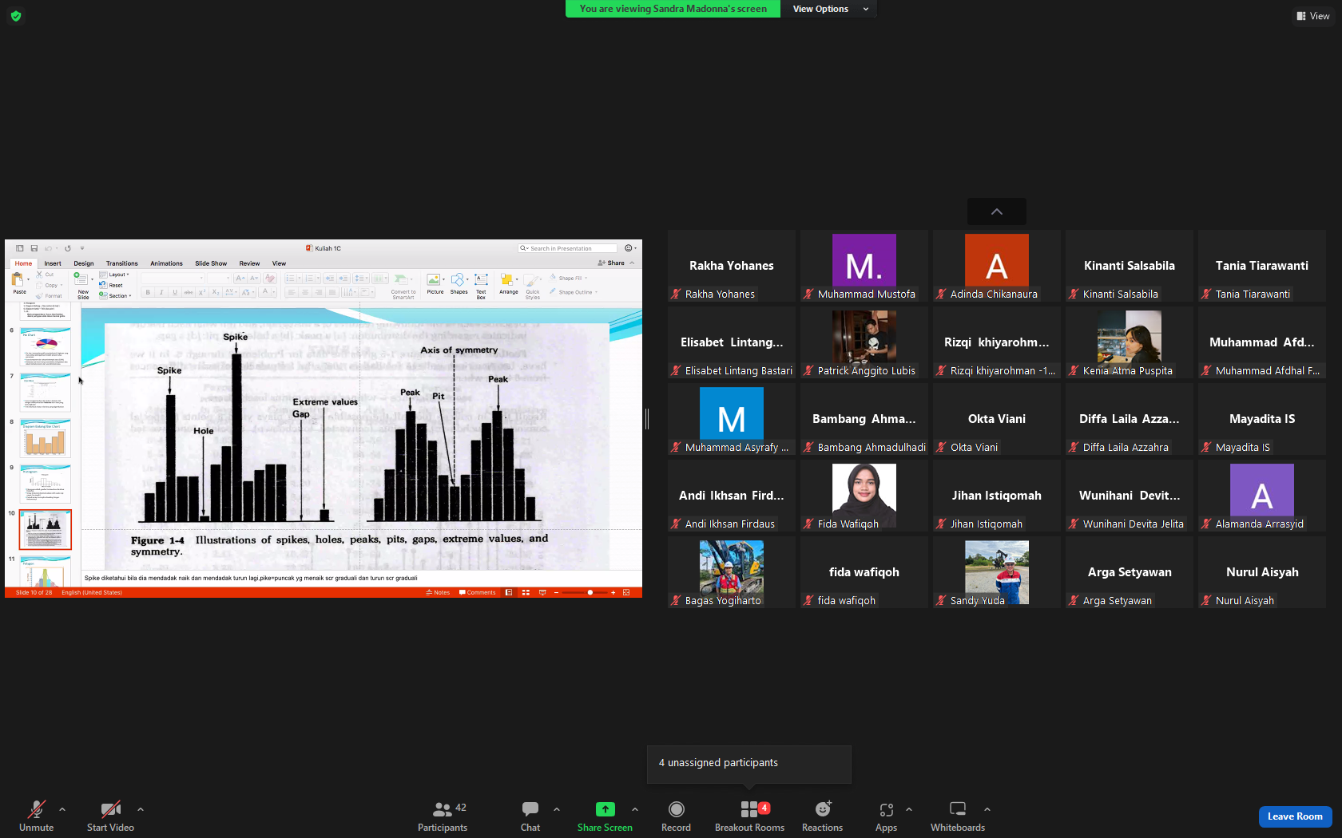Switch to Slide Sorter view icon
1342x838 pixels.
click(526, 592)
